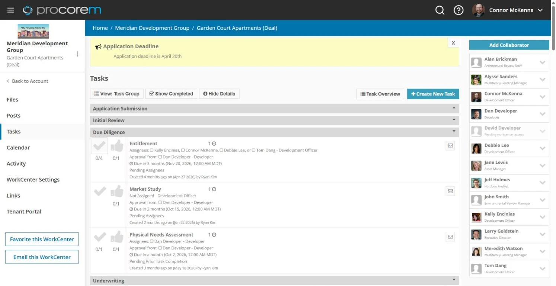This screenshot has width=556, height=286.
Task: Click the envelope icon on the Market Study task
Action: pyautogui.click(x=450, y=191)
